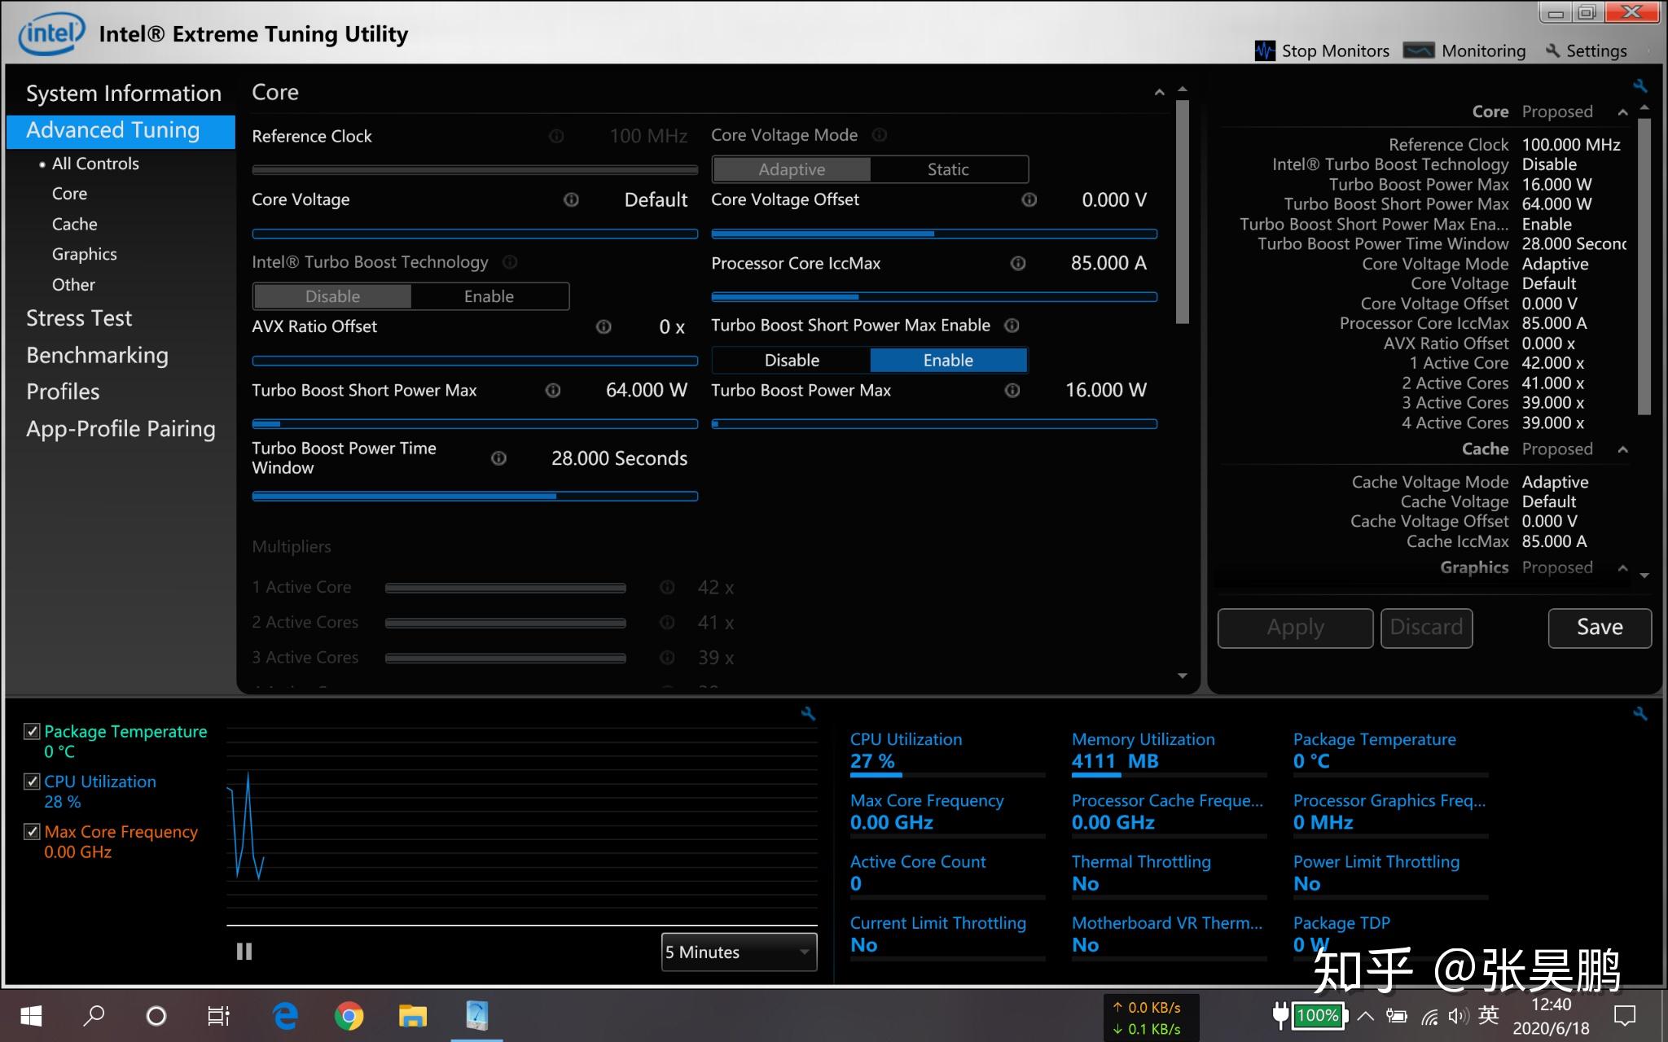1668x1042 pixels.
Task: Go to Benchmarking section
Action: tap(97, 356)
